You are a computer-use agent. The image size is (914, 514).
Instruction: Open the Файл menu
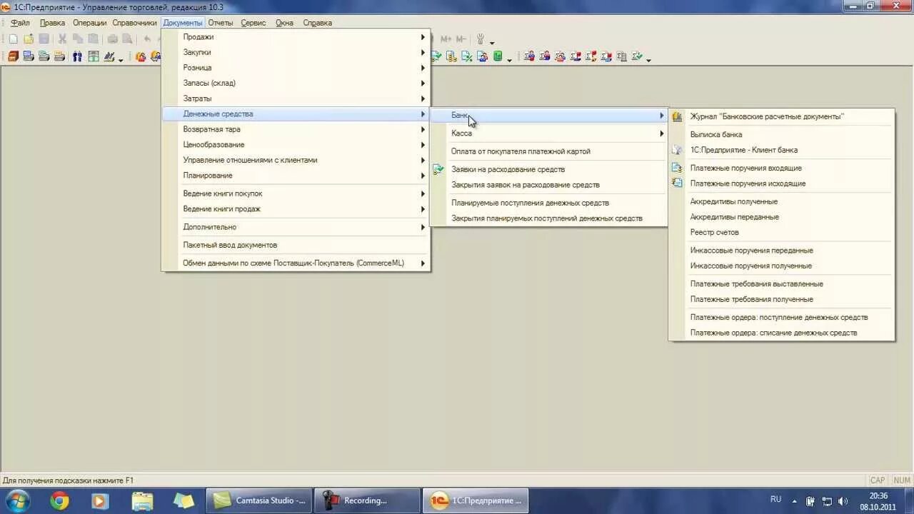[x=20, y=23]
